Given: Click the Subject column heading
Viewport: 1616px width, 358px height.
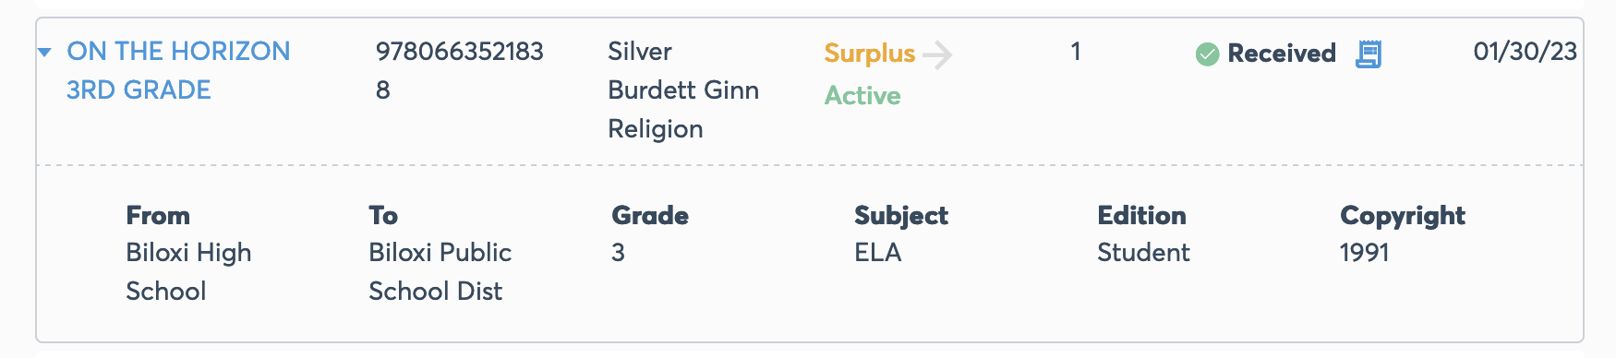Looking at the screenshot, I should coord(901,216).
